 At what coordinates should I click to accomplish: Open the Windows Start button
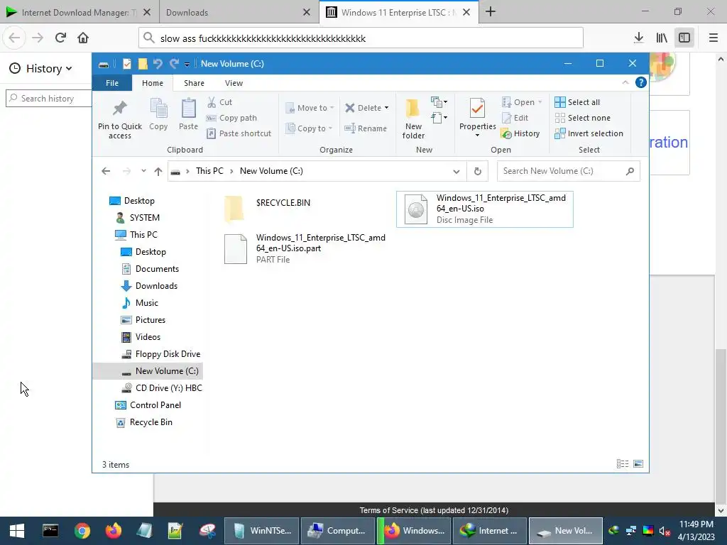(x=17, y=531)
